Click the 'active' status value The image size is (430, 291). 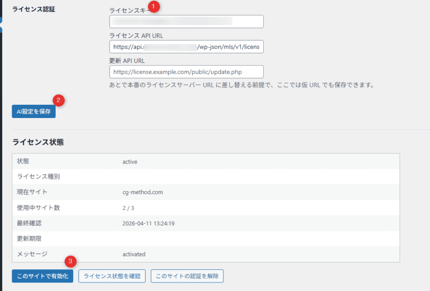(x=130, y=161)
